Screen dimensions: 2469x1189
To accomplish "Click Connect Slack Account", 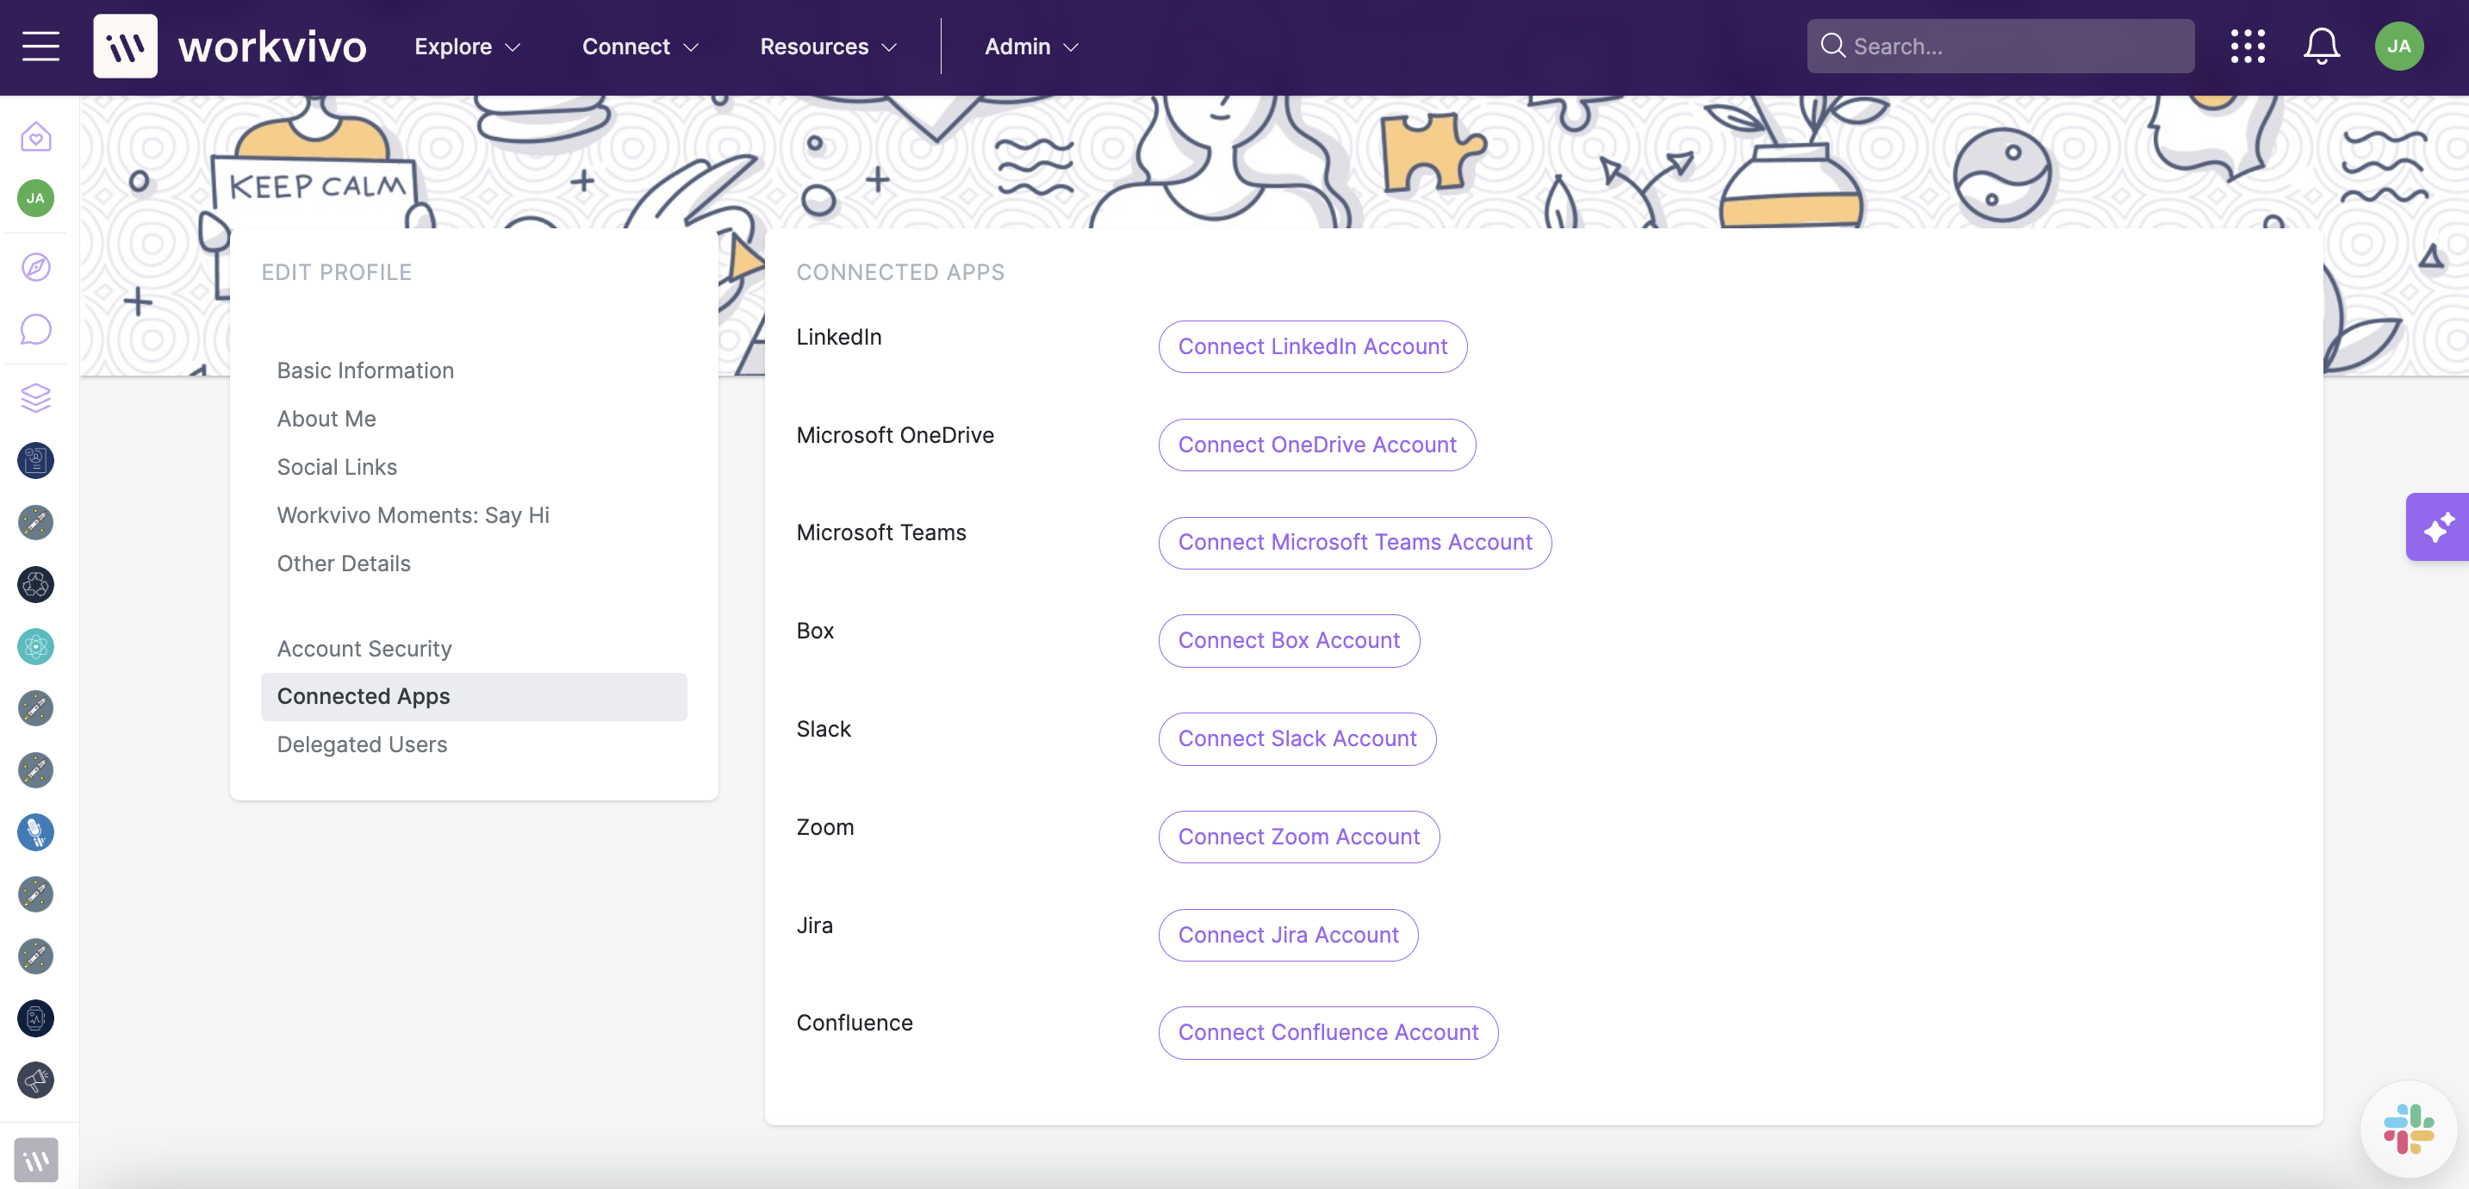I will coord(1297,738).
